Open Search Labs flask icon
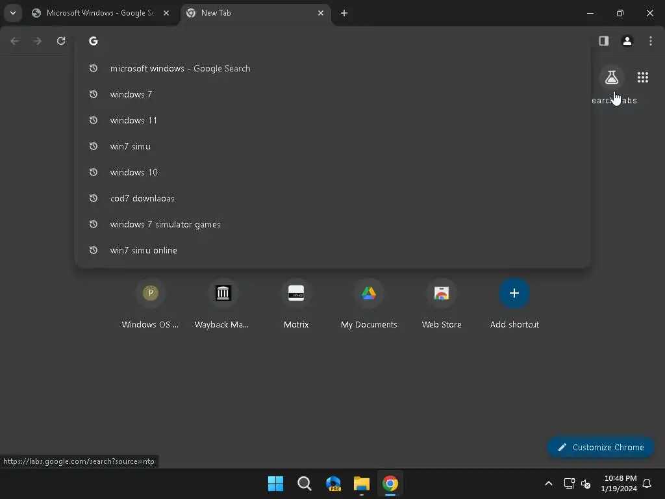Viewport: 665px width, 499px height. pyautogui.click(x=612, y=77)
